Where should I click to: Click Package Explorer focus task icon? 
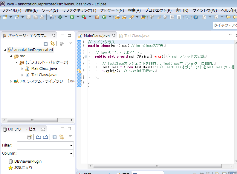click(x=62, y=44)
